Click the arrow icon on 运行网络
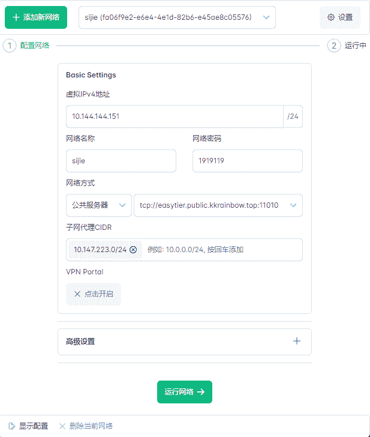Image resolution: width=370 pixels, height=437 pixels. [x=201, y=392]
